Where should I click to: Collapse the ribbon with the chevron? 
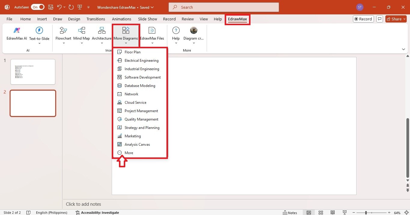pos(403,49)
